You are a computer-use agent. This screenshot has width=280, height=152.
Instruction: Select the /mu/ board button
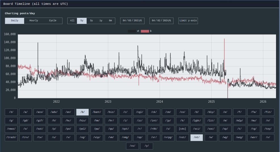pyautogui.click(x=254, y=121)
